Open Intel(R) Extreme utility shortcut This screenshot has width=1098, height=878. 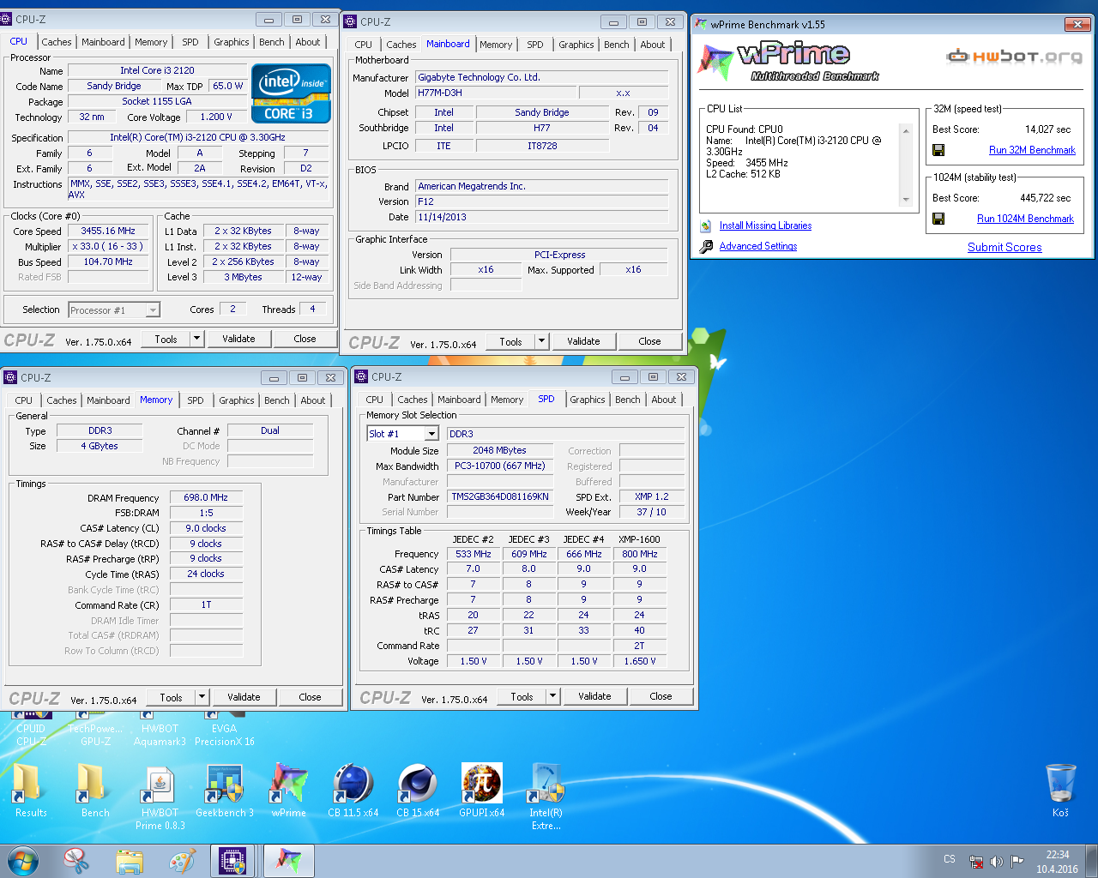(x=546, y=797)
